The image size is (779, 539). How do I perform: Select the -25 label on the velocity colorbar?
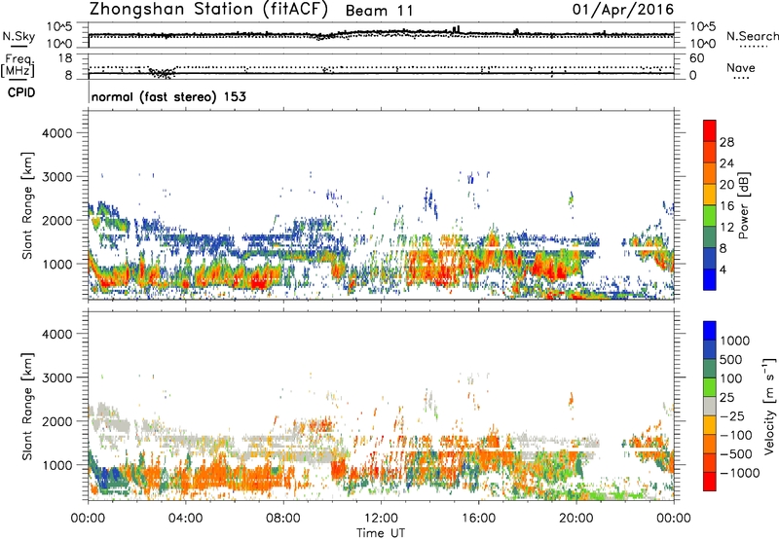point(732,416)
